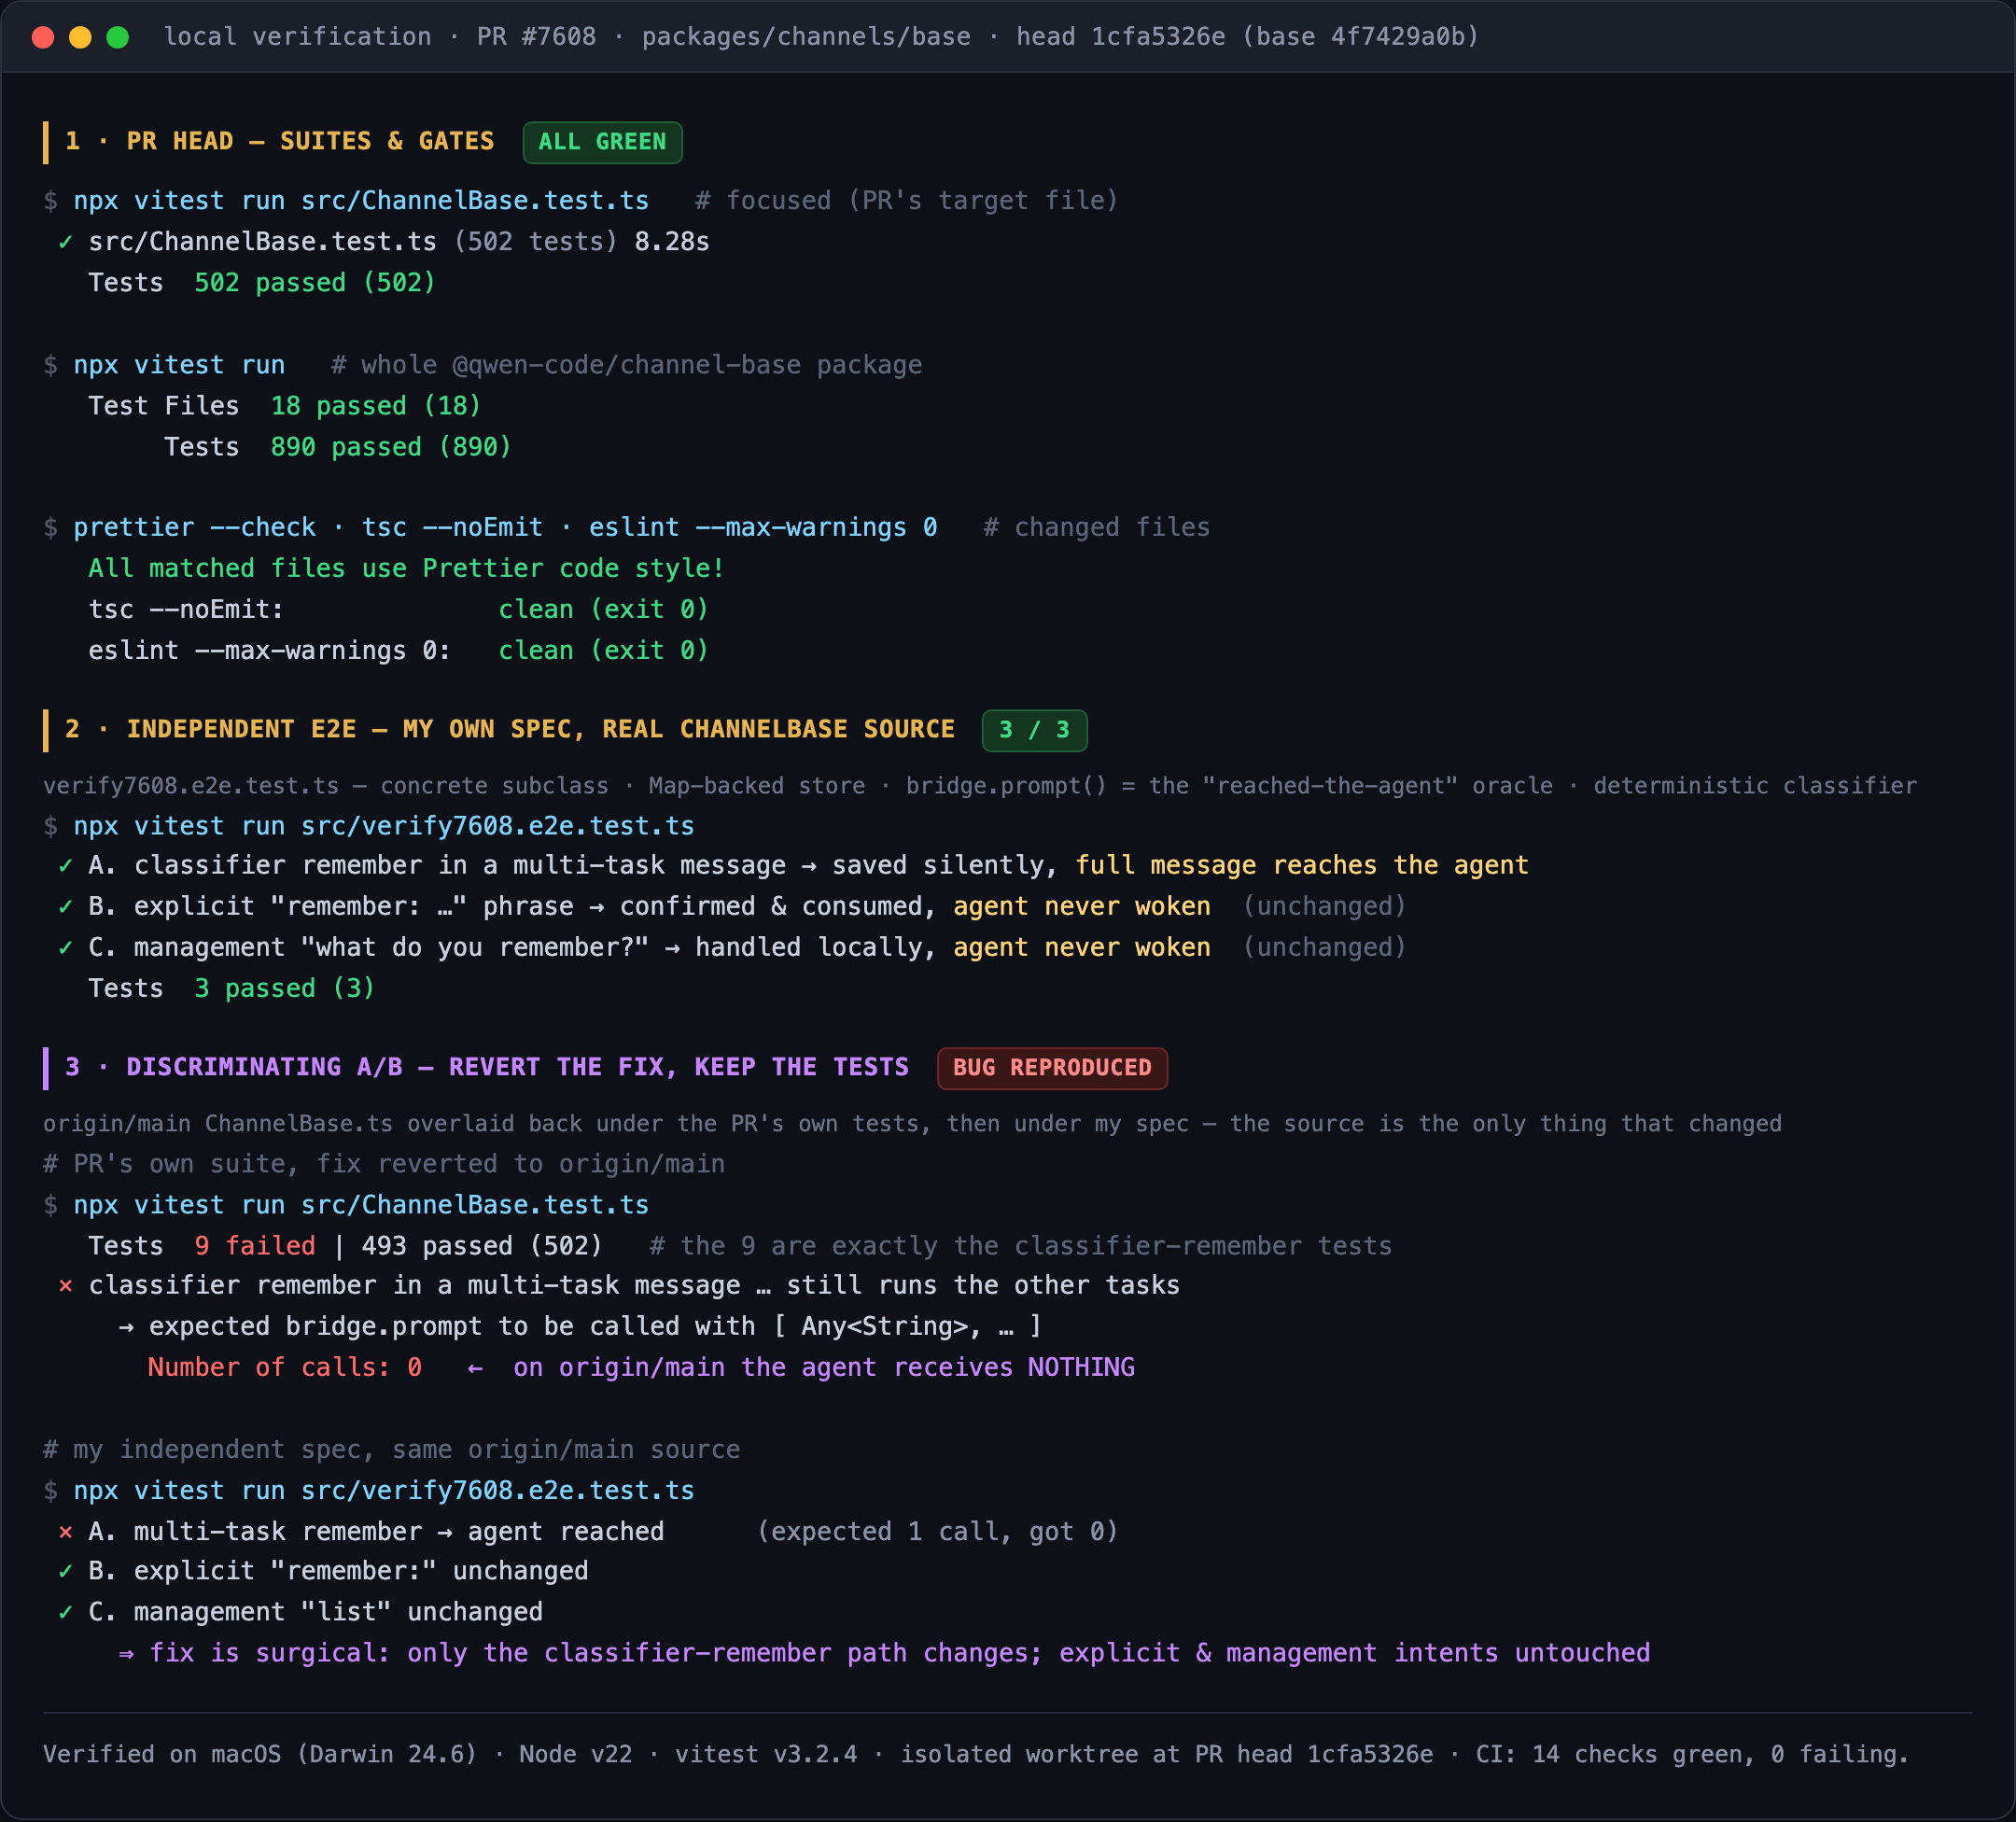The width and height of the screenshot is (2016, 1822).
Task: Click 'agent never woken' on the row B line
Action: coord(1082,907)
